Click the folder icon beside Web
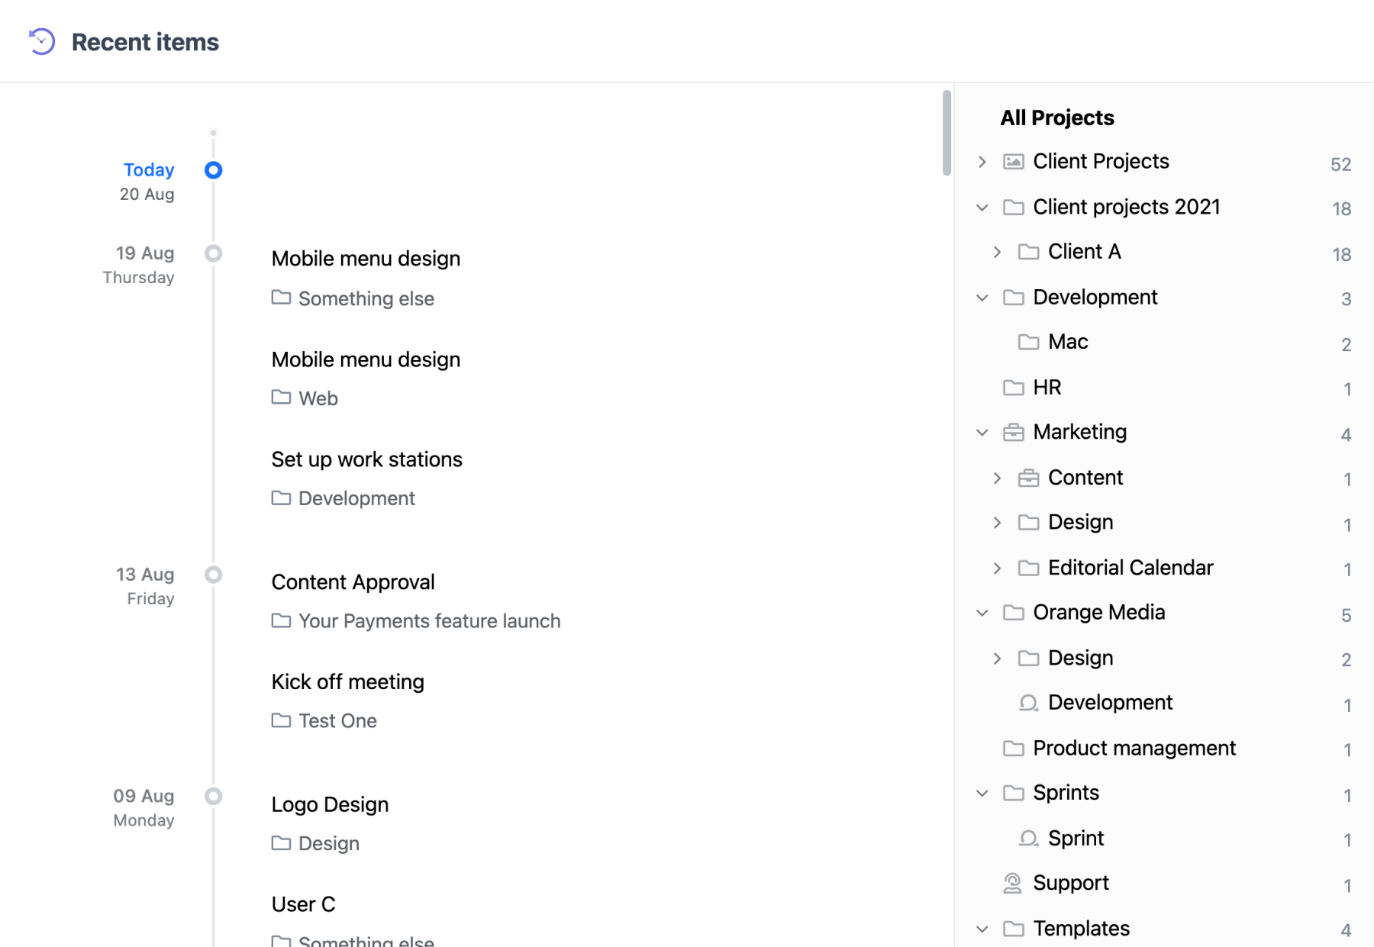 coord(281,397)
